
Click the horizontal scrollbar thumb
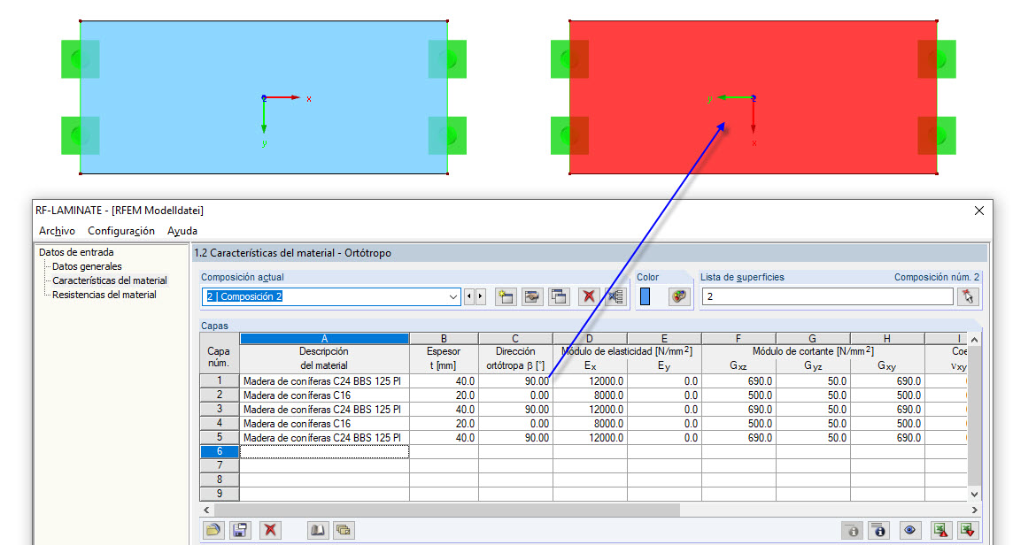tap(446, 510)
